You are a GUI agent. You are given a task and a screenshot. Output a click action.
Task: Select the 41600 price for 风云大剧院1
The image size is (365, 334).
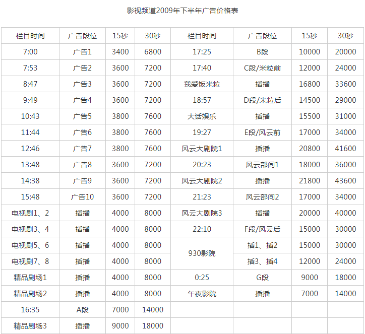[345, 149]
